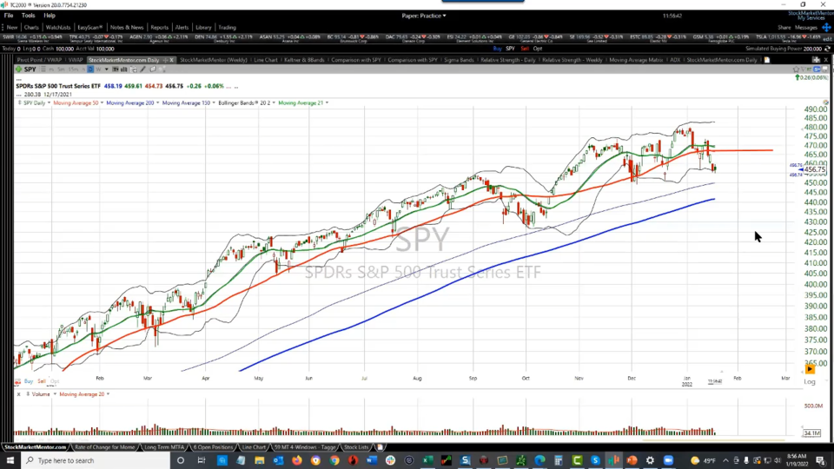Image resolution: width=834 pixels, height=469 pixels.
Task: Open the timeframe dropdown arrow in chart toolbar
Action: [x=106, y=69]
